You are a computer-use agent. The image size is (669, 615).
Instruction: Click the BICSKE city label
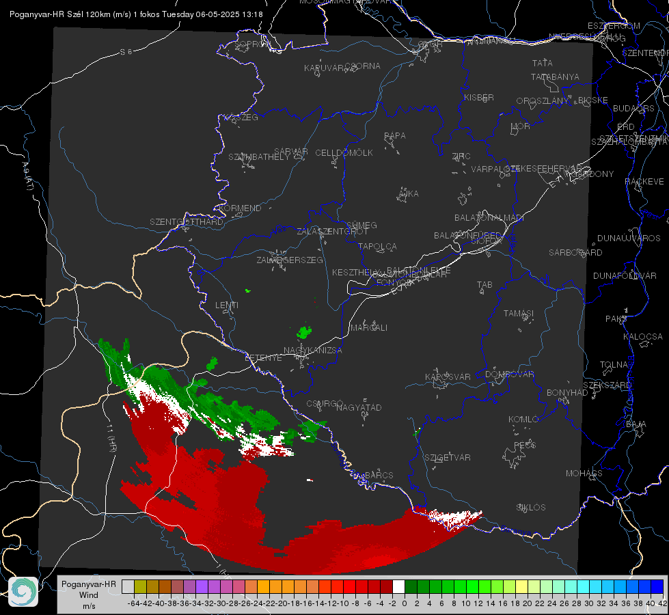[x=593, y=100]
